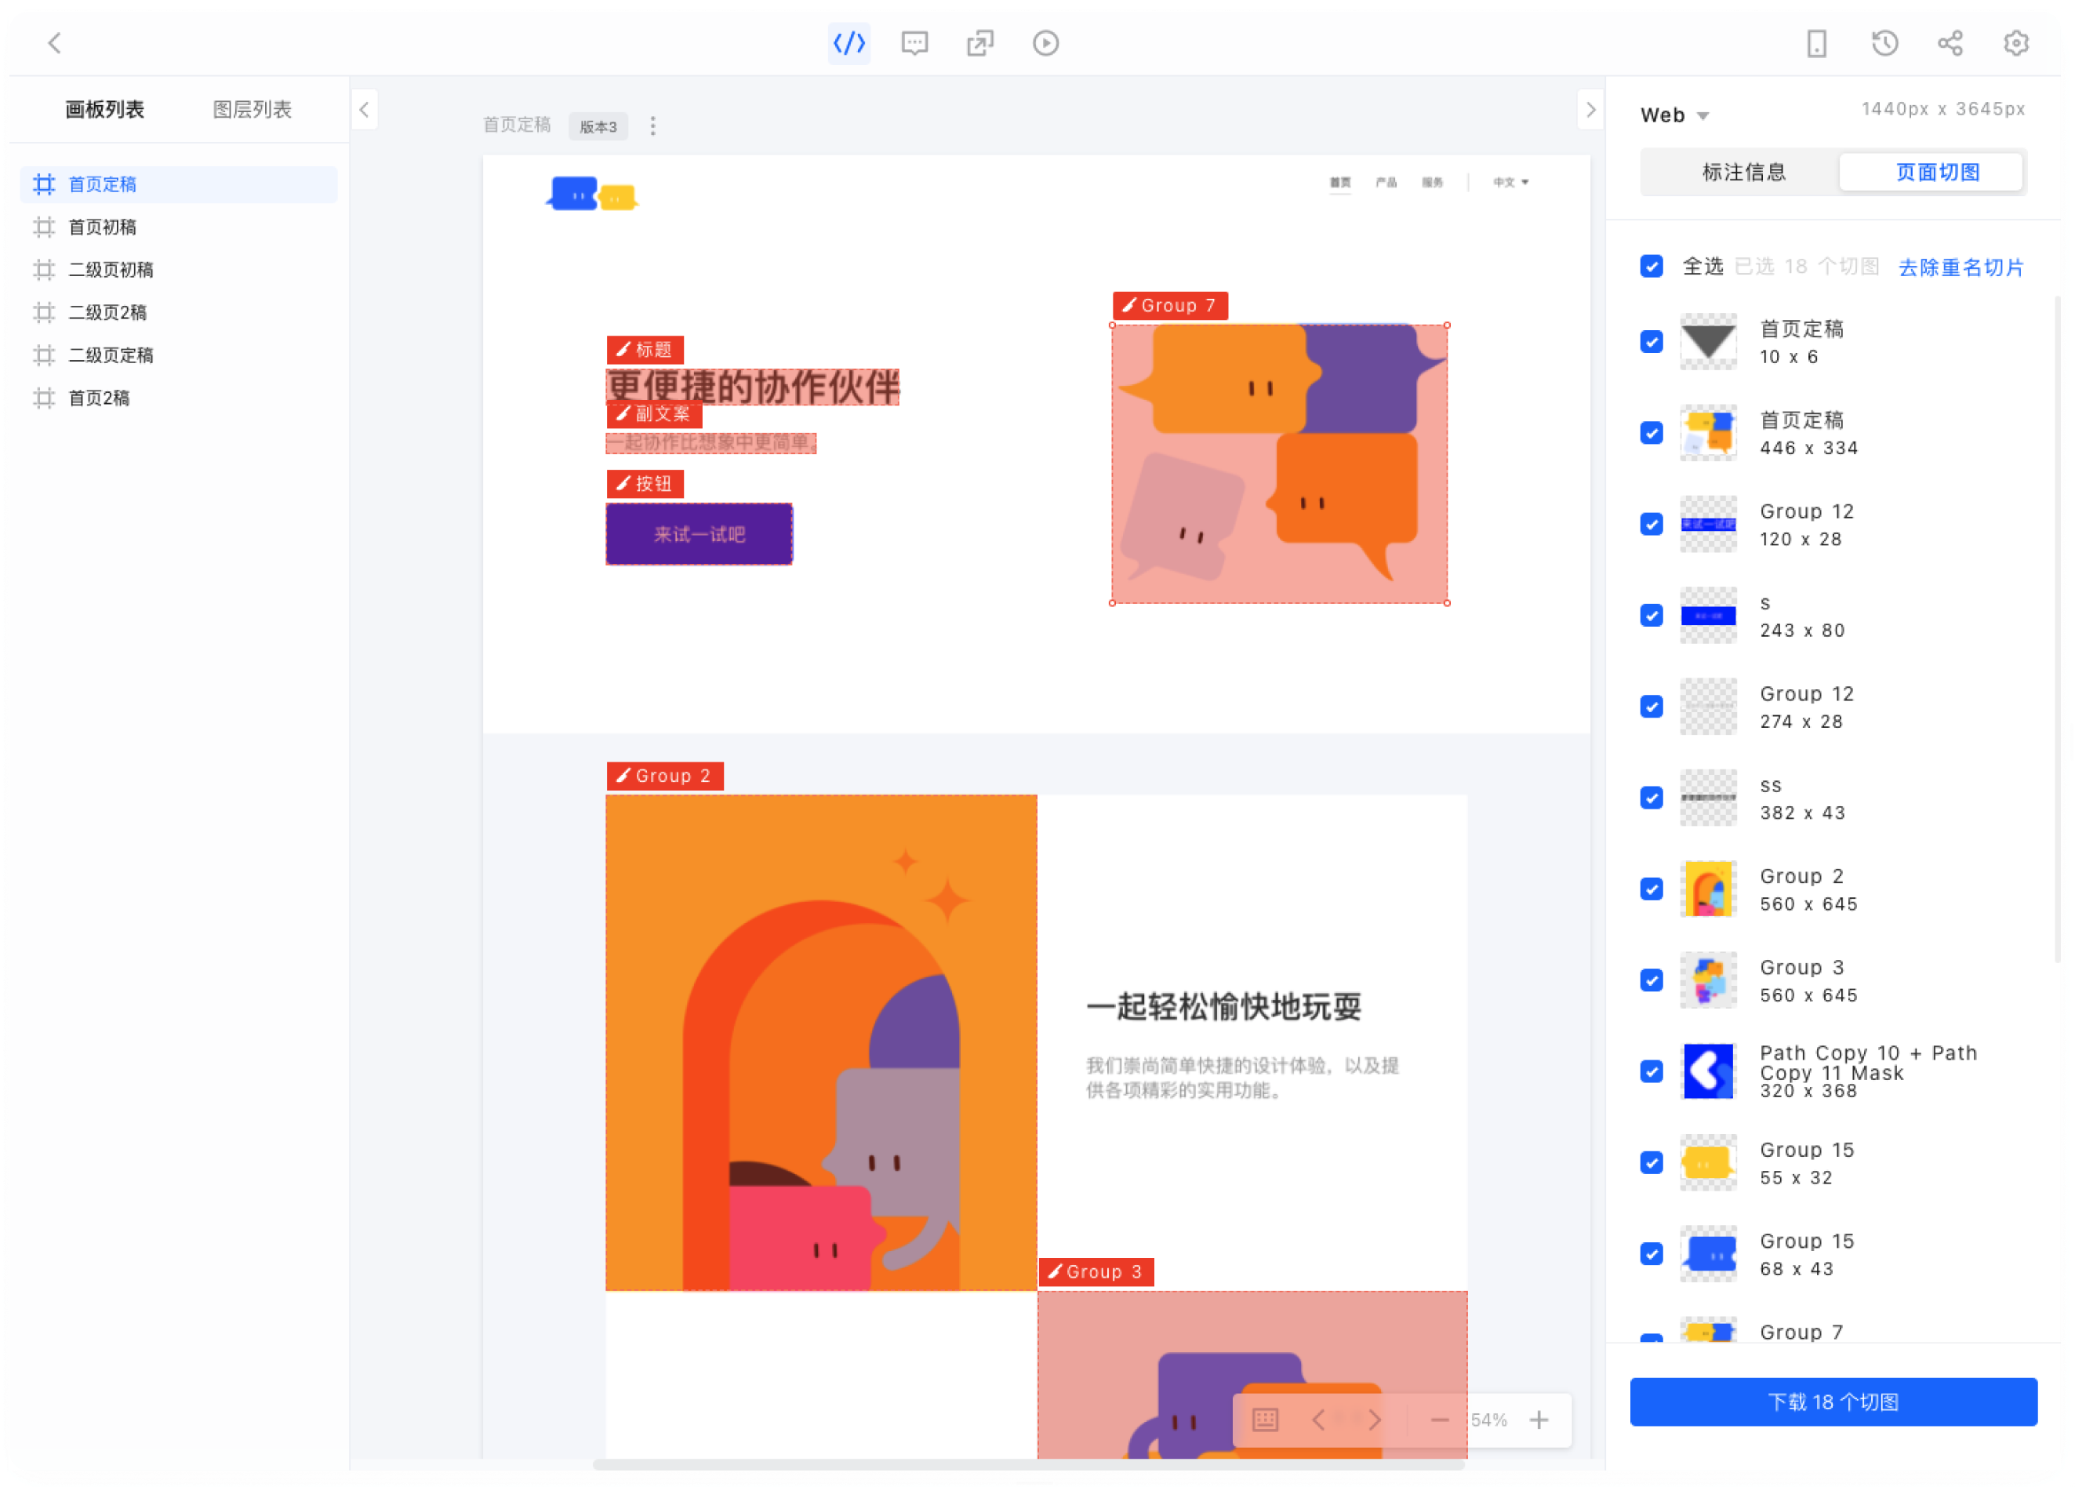Viewport: 2075px width, 1487px height.
Task: Toggle the Group 2 slice checkbox
Action: click(x=1651, y=889)
